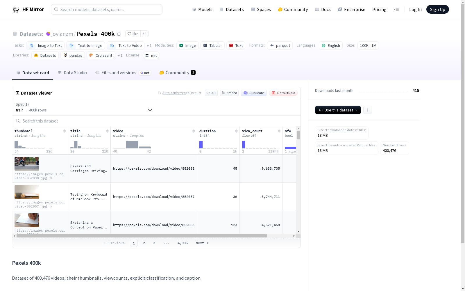This screenshot has width=465, height=291.
Task: Expand the Split train dropdown
Action: (84, 107)
